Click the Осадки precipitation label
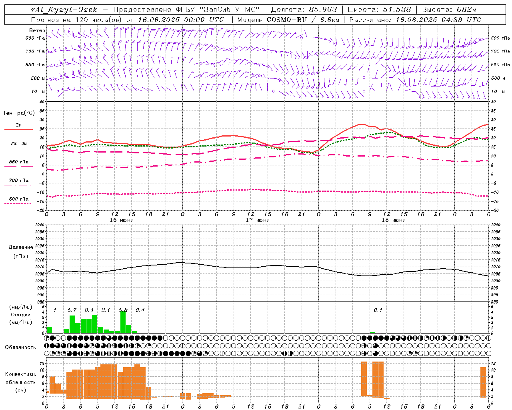This screenshot has height=410, width=512. (21, 315)
